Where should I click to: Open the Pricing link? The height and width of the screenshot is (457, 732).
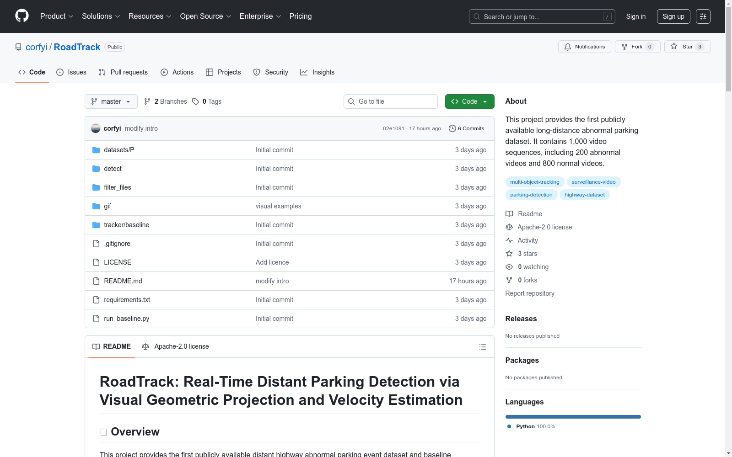[x=301, y=16]
